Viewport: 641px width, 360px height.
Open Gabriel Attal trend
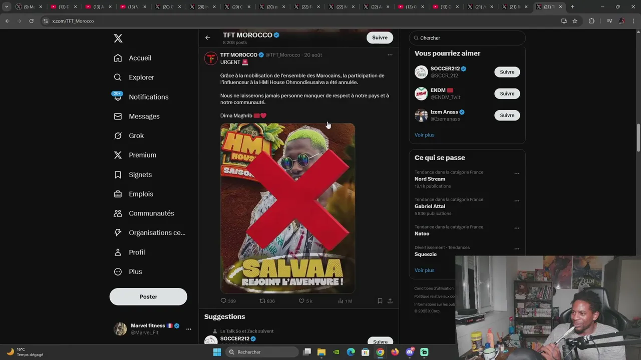pos(430,206)
